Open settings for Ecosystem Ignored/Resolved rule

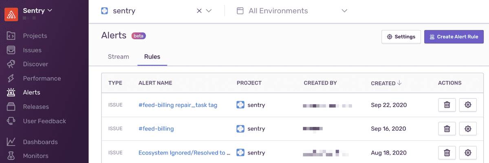click(x=468, y=153)
